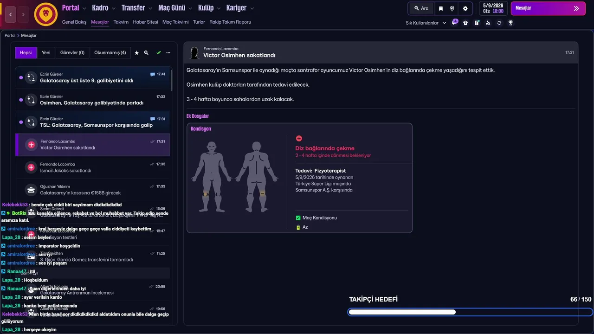Viewport: 594px width, 334px height.
Task: Open 'Galatasaray'ın kasasına €156B girecek' message
Action: pos(92,190)
